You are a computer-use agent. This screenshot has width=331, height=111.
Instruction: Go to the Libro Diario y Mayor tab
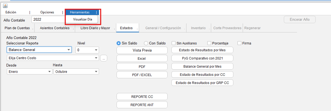click(x=95, y=28)
